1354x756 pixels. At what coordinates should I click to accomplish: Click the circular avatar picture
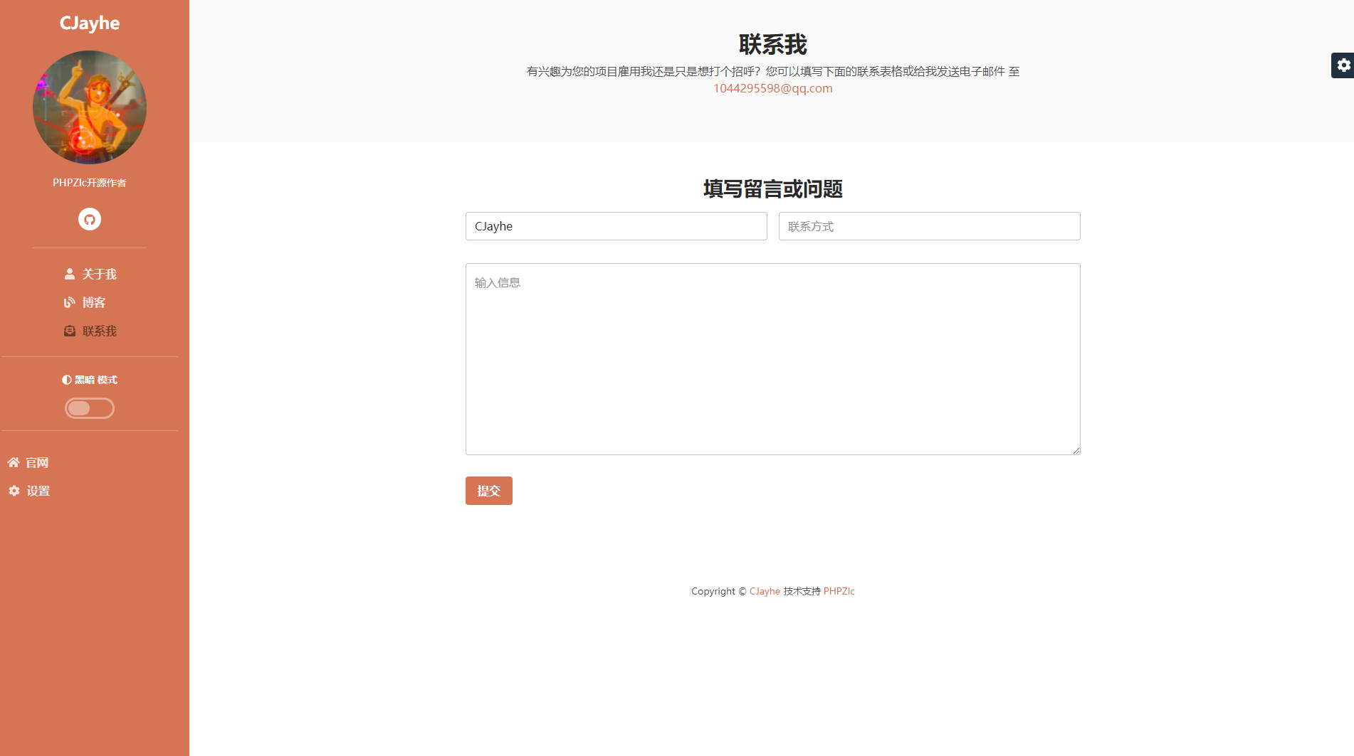coord(90,107)
